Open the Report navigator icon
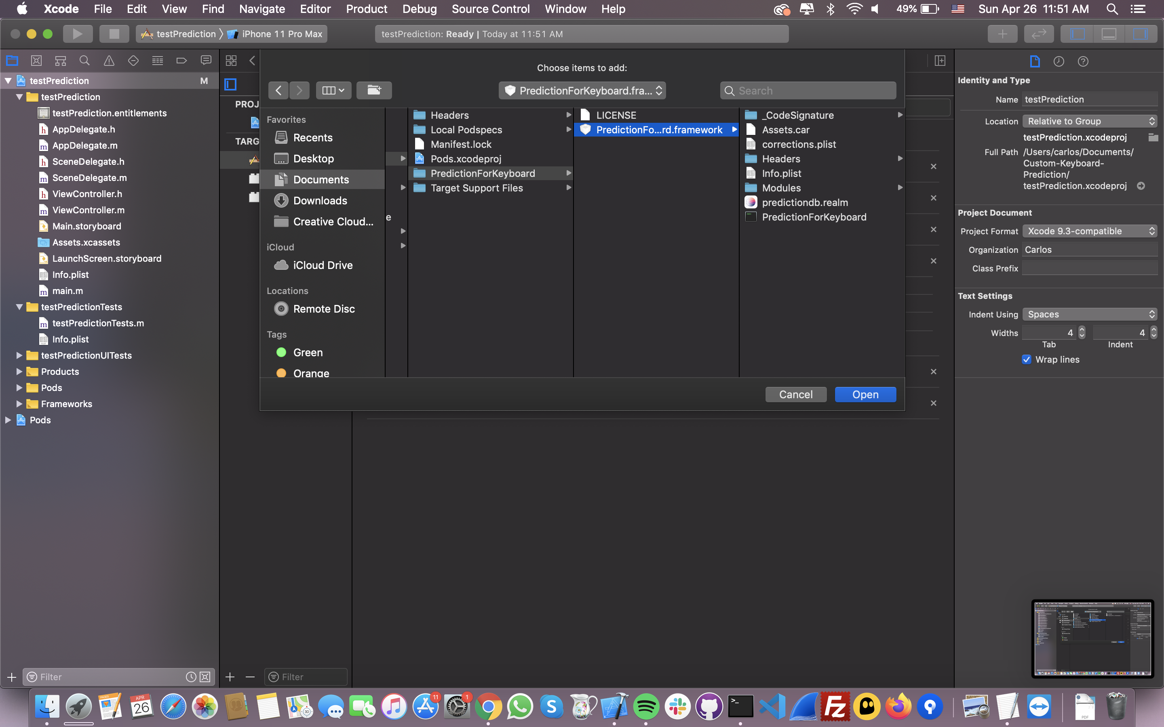This screenshot has width=1164, height=727. click(206, 61)
